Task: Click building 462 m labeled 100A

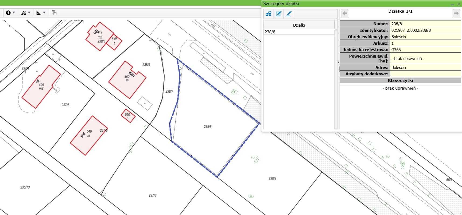Action: [127, 80]
